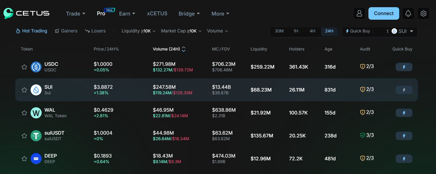This screenshot has width=436, height=174.
Task: Expand the Earn menu
Action: click(127, 13)
